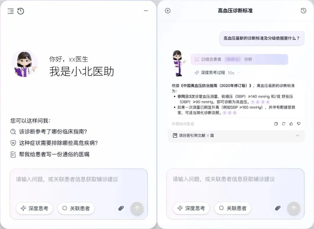Attach a file in left input box
The width and height of the screenshot is (314, 229).
click(121, 208)
